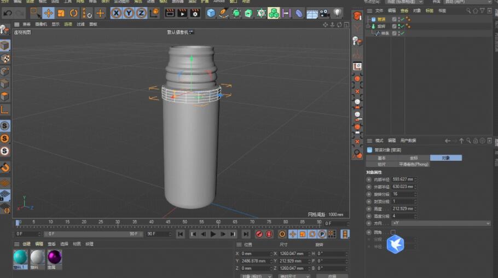Toggle the X axis lock
Viewport: 498px width, 278px height.
pos(117,13)
